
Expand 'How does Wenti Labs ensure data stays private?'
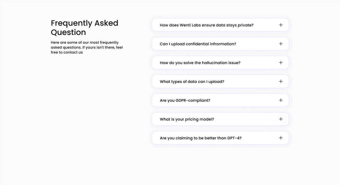pos(220,25)
